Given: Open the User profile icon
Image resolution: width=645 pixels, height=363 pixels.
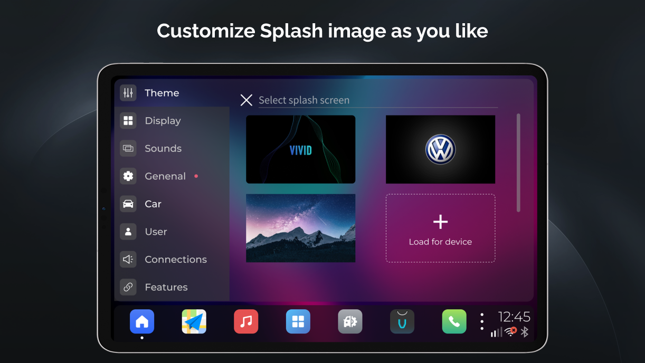Looking at the screenshot, I should 128,232.
